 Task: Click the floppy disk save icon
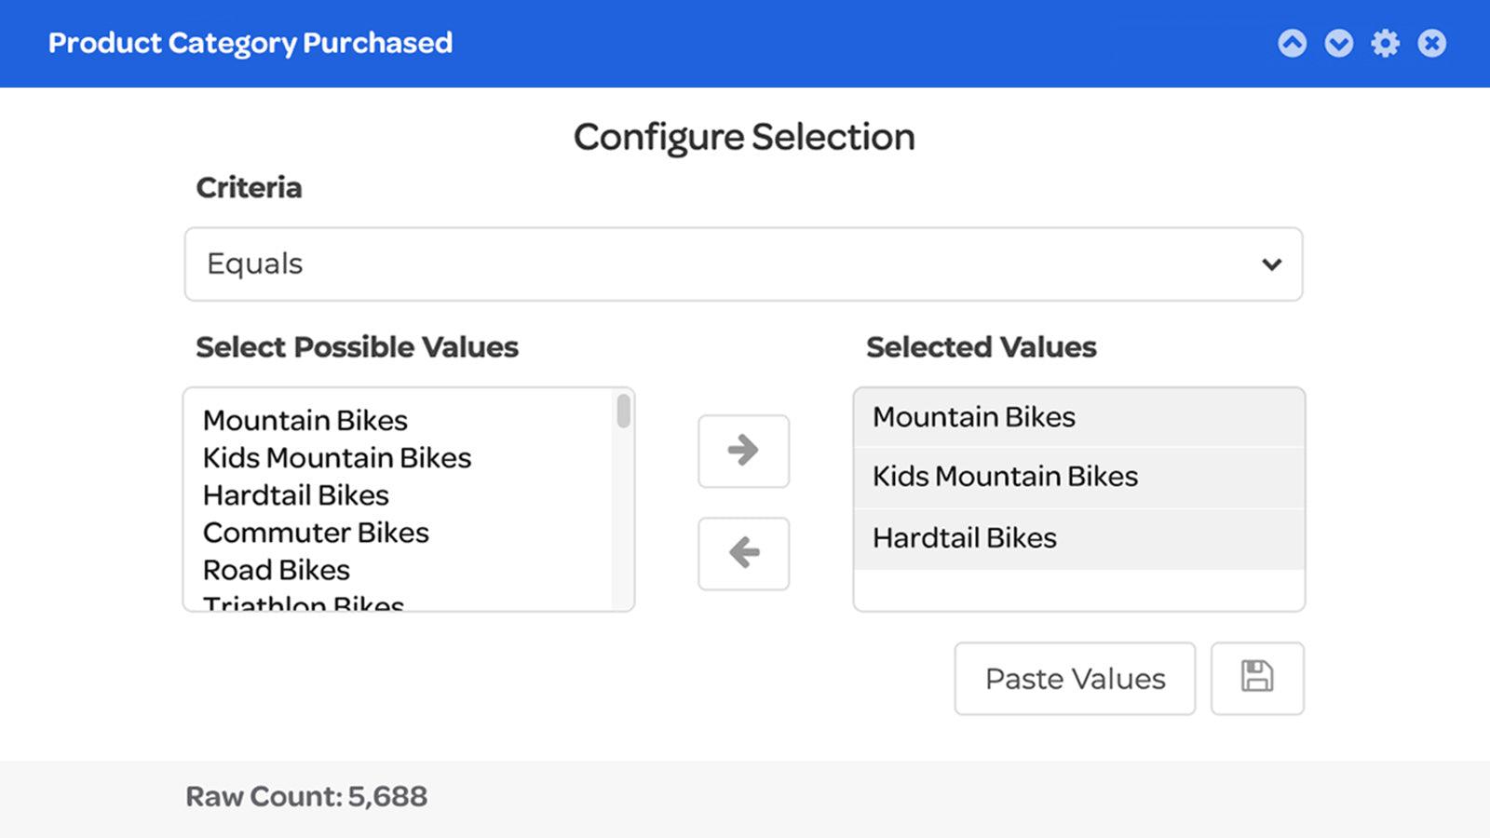click(x=1256, y=678)
